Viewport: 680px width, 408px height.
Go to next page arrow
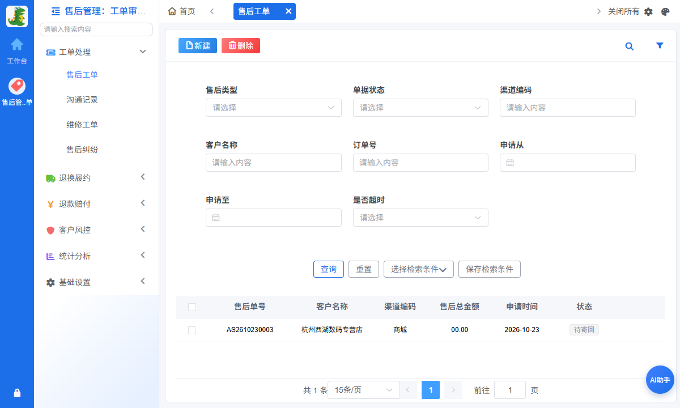[x=453, y=390]
